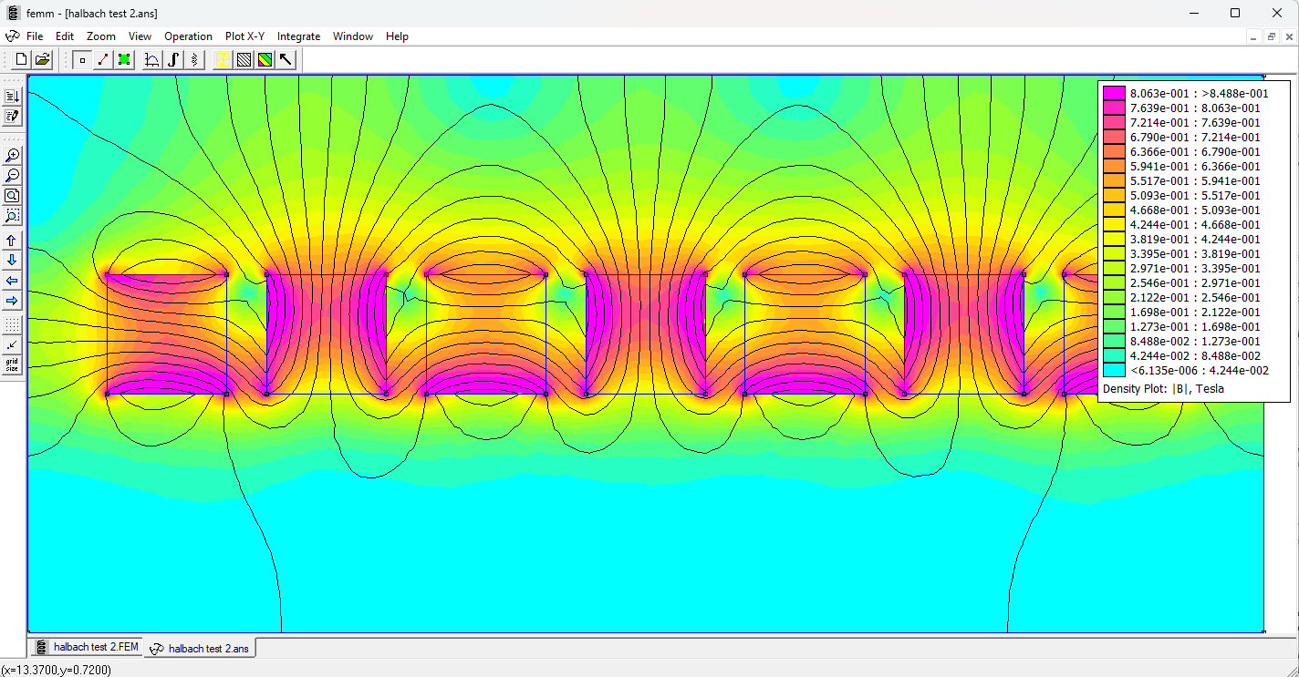Open the X-Y plot graph tool
The image size is (1299, 677).
pos(152,60)
